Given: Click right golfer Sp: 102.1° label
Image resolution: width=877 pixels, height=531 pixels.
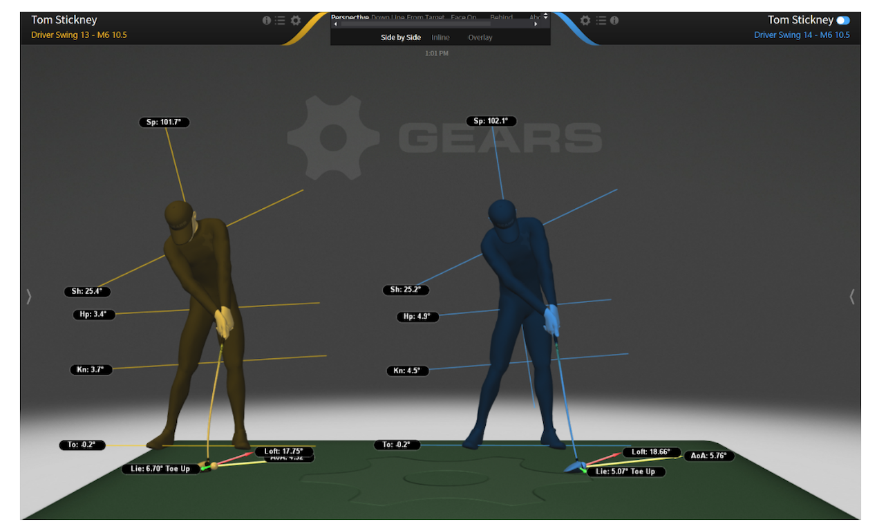Looking at the screenshot, I should [x=491, y=121].
